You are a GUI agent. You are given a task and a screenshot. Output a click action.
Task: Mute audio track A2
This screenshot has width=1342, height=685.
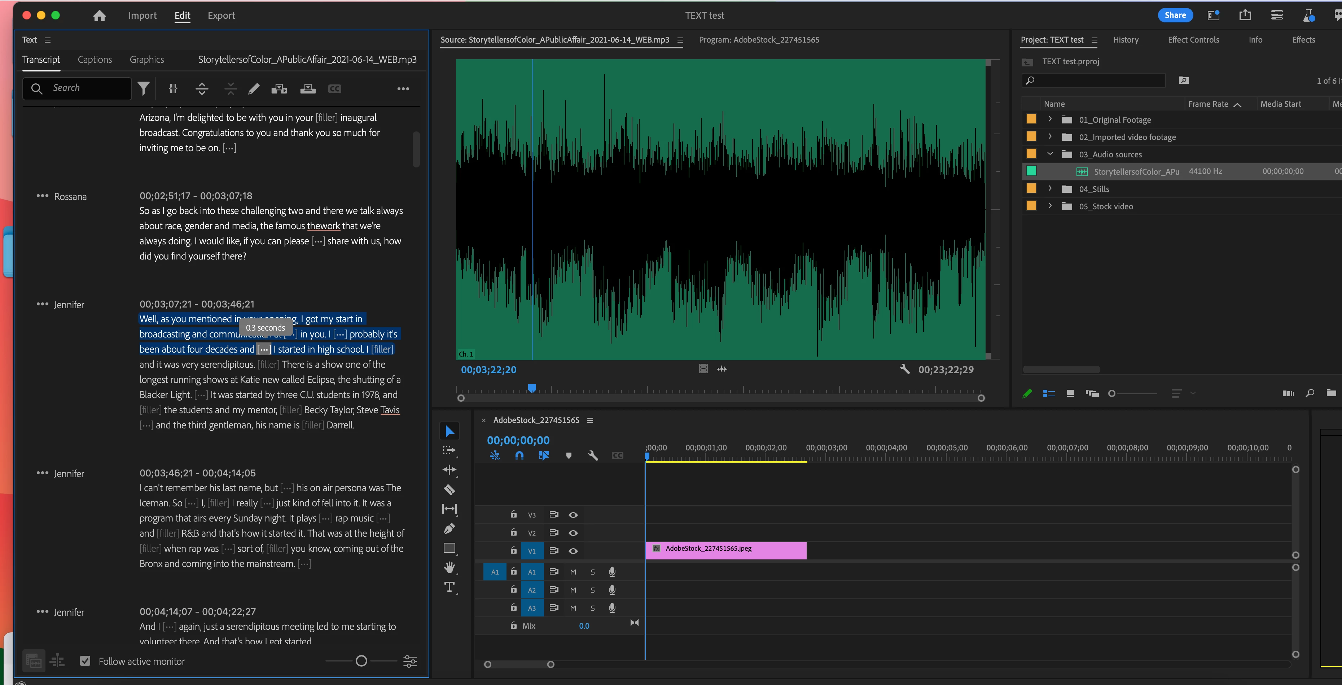[x=573, y=590]
